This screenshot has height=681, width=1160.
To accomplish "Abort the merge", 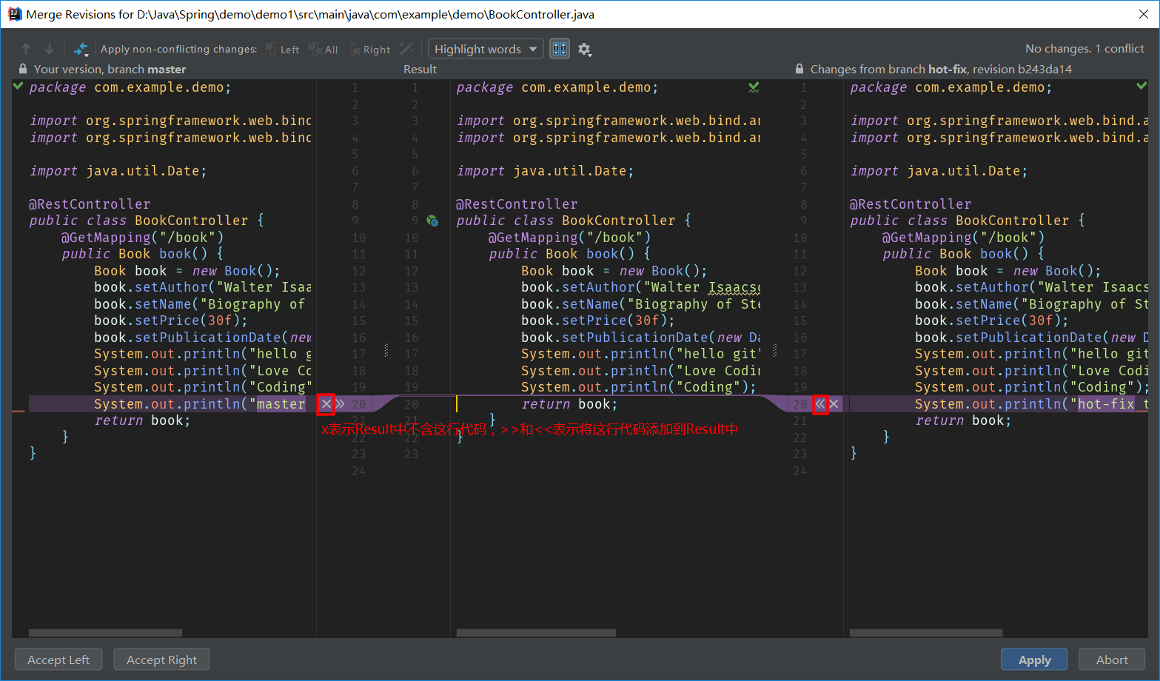I will (1112, 660).
